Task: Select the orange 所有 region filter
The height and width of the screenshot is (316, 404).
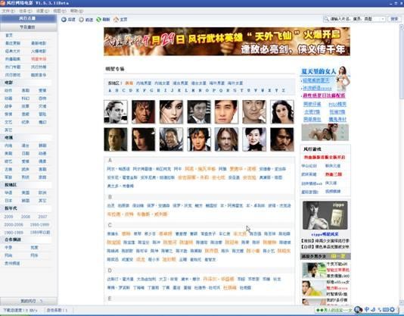Action: coord(129,83)
